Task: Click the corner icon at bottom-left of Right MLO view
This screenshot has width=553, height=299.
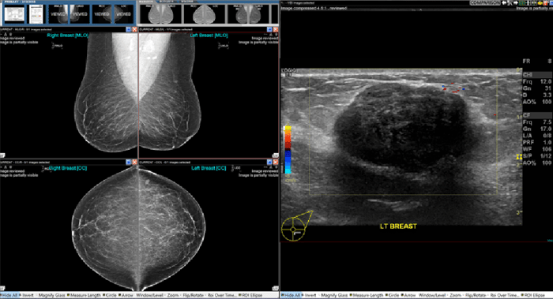Action: click(2, 155)
